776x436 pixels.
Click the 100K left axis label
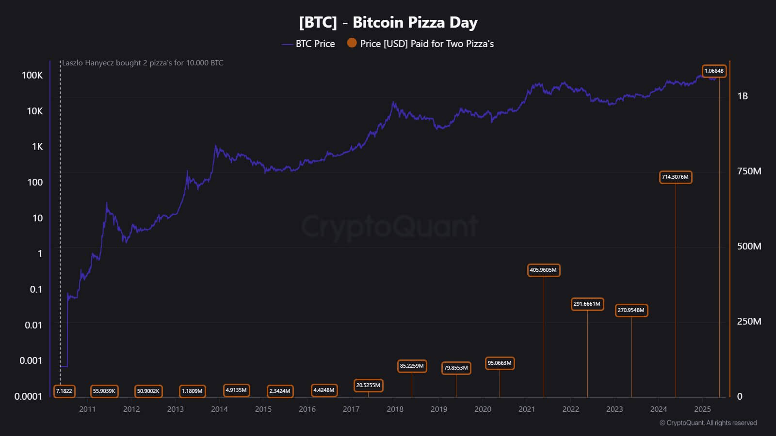(x=32, y=75)
